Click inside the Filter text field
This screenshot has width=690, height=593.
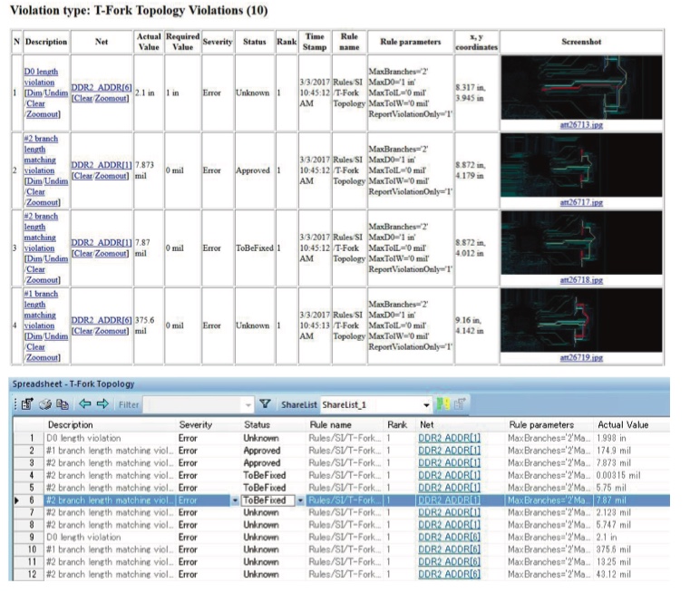193,404
